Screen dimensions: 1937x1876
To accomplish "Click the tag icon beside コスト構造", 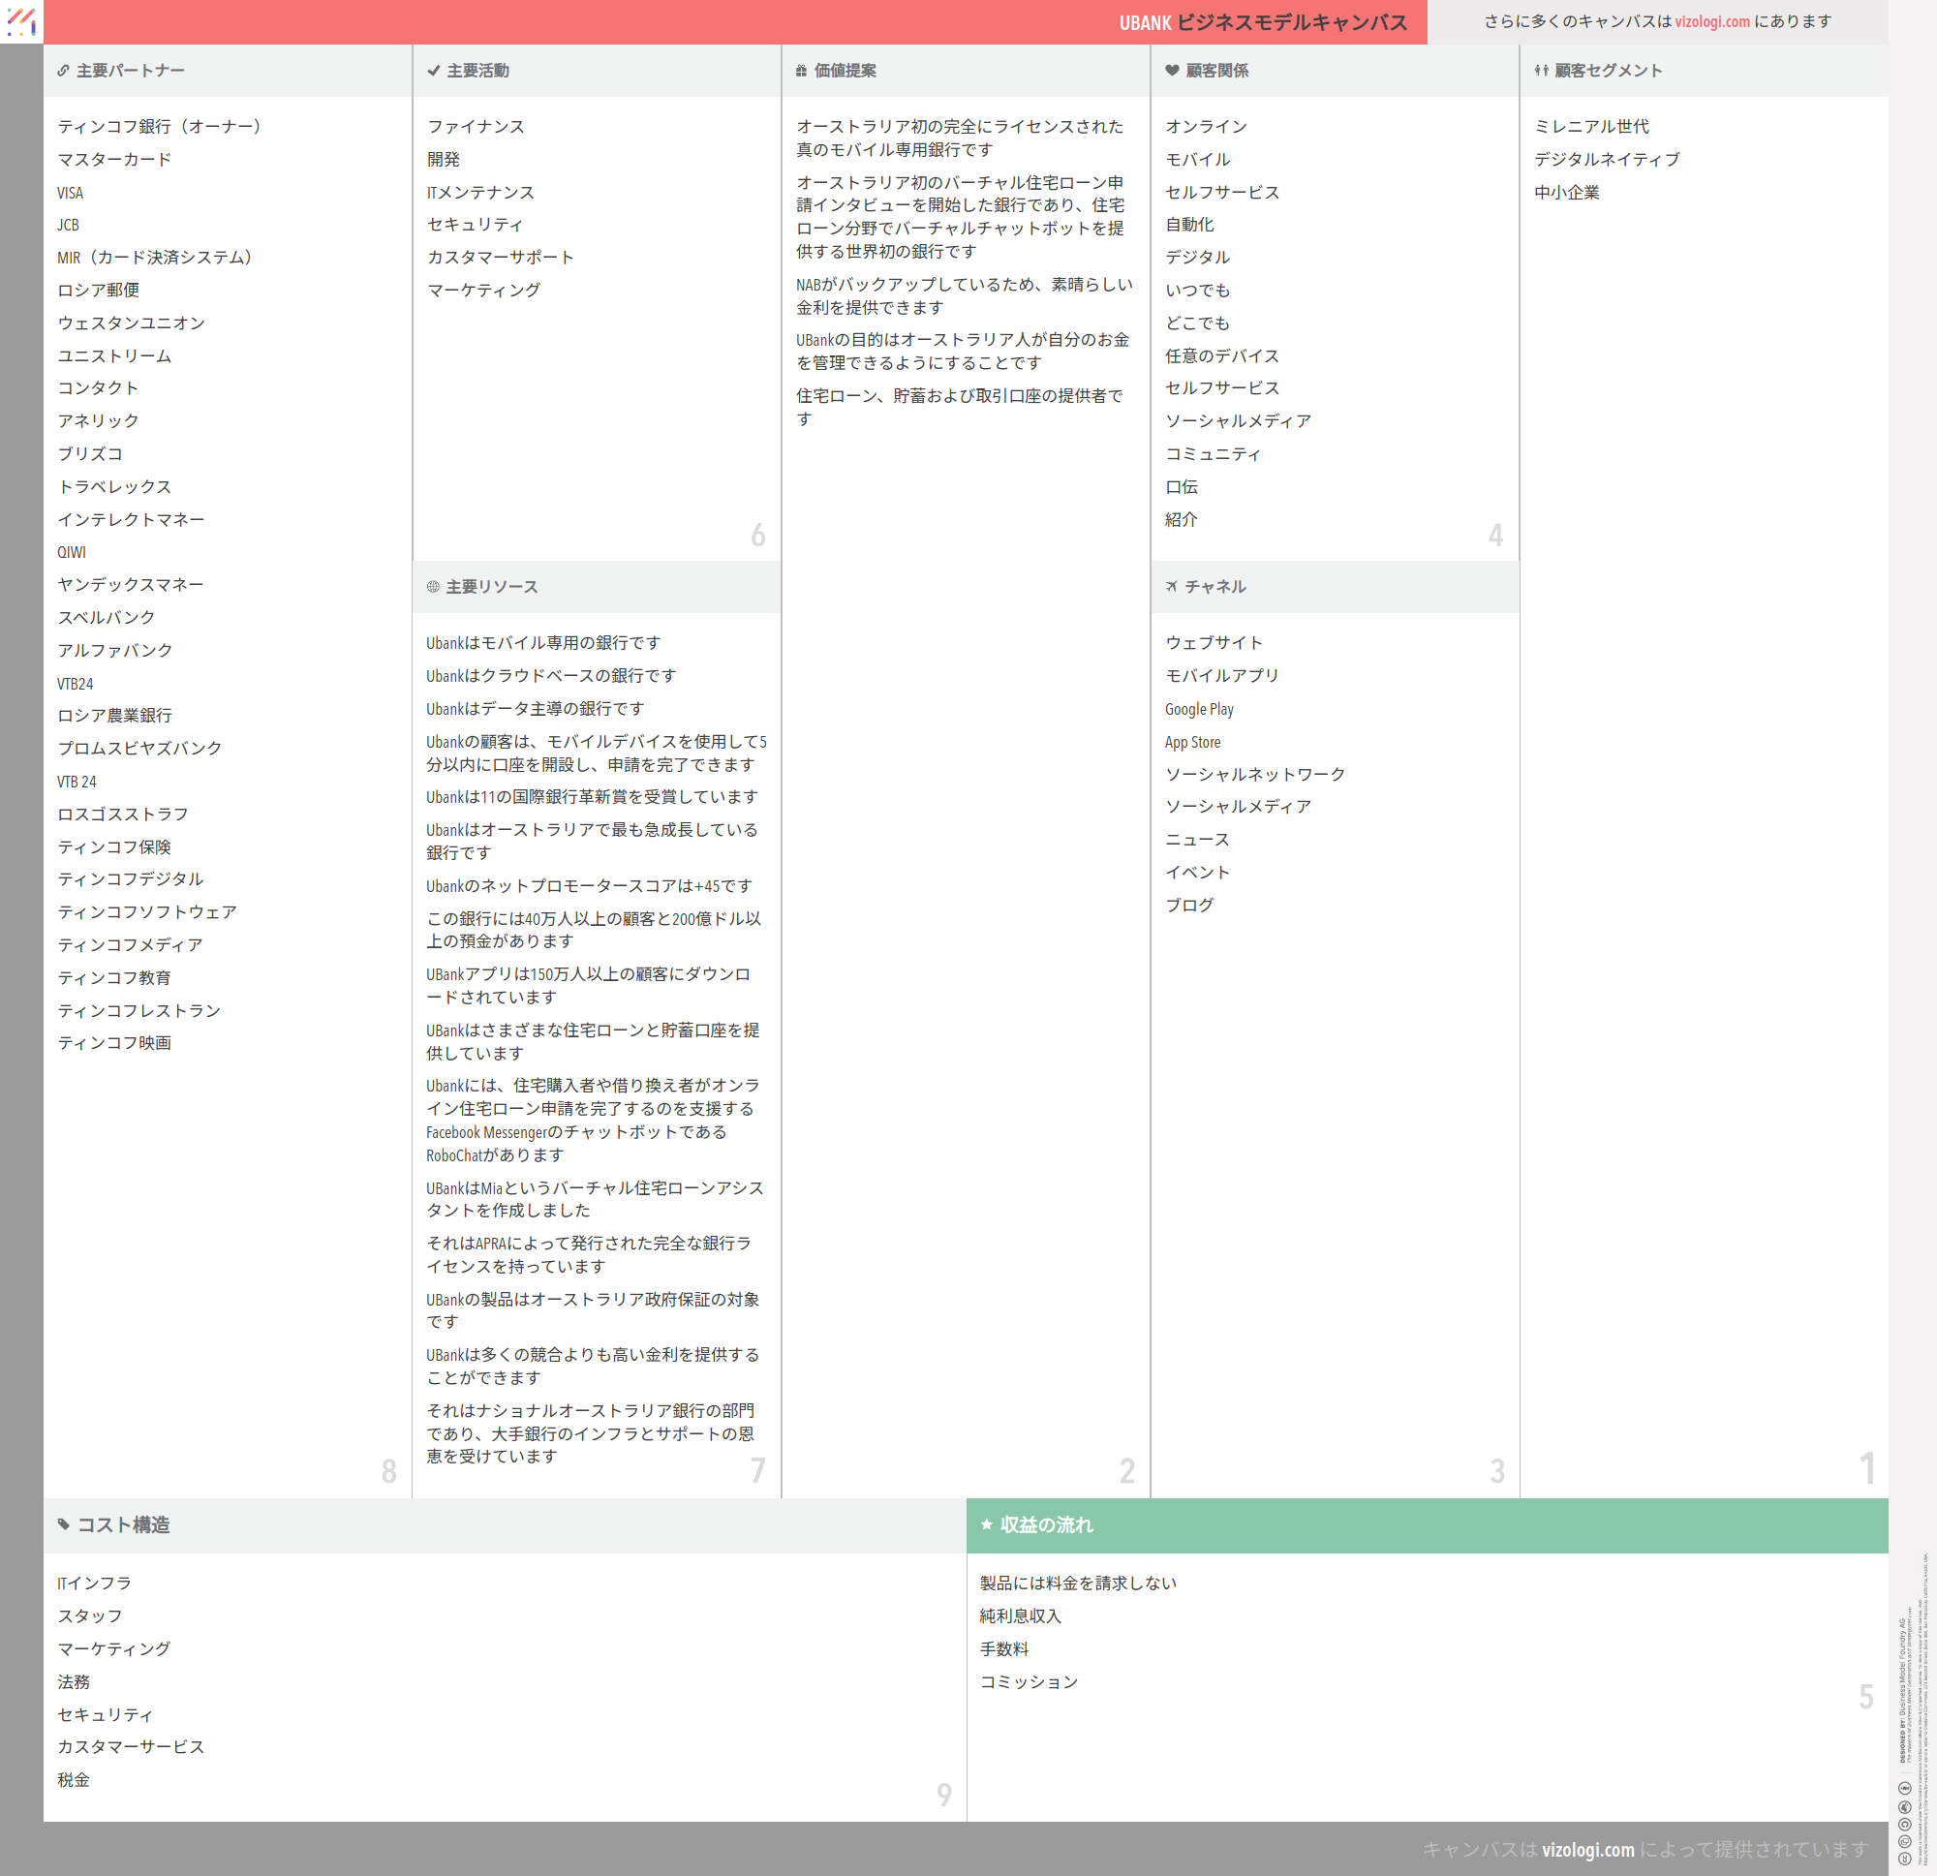I will (x=64, y=1525).
